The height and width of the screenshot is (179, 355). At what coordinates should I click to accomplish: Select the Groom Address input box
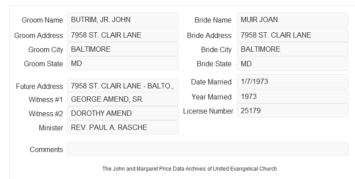(123, 35)
